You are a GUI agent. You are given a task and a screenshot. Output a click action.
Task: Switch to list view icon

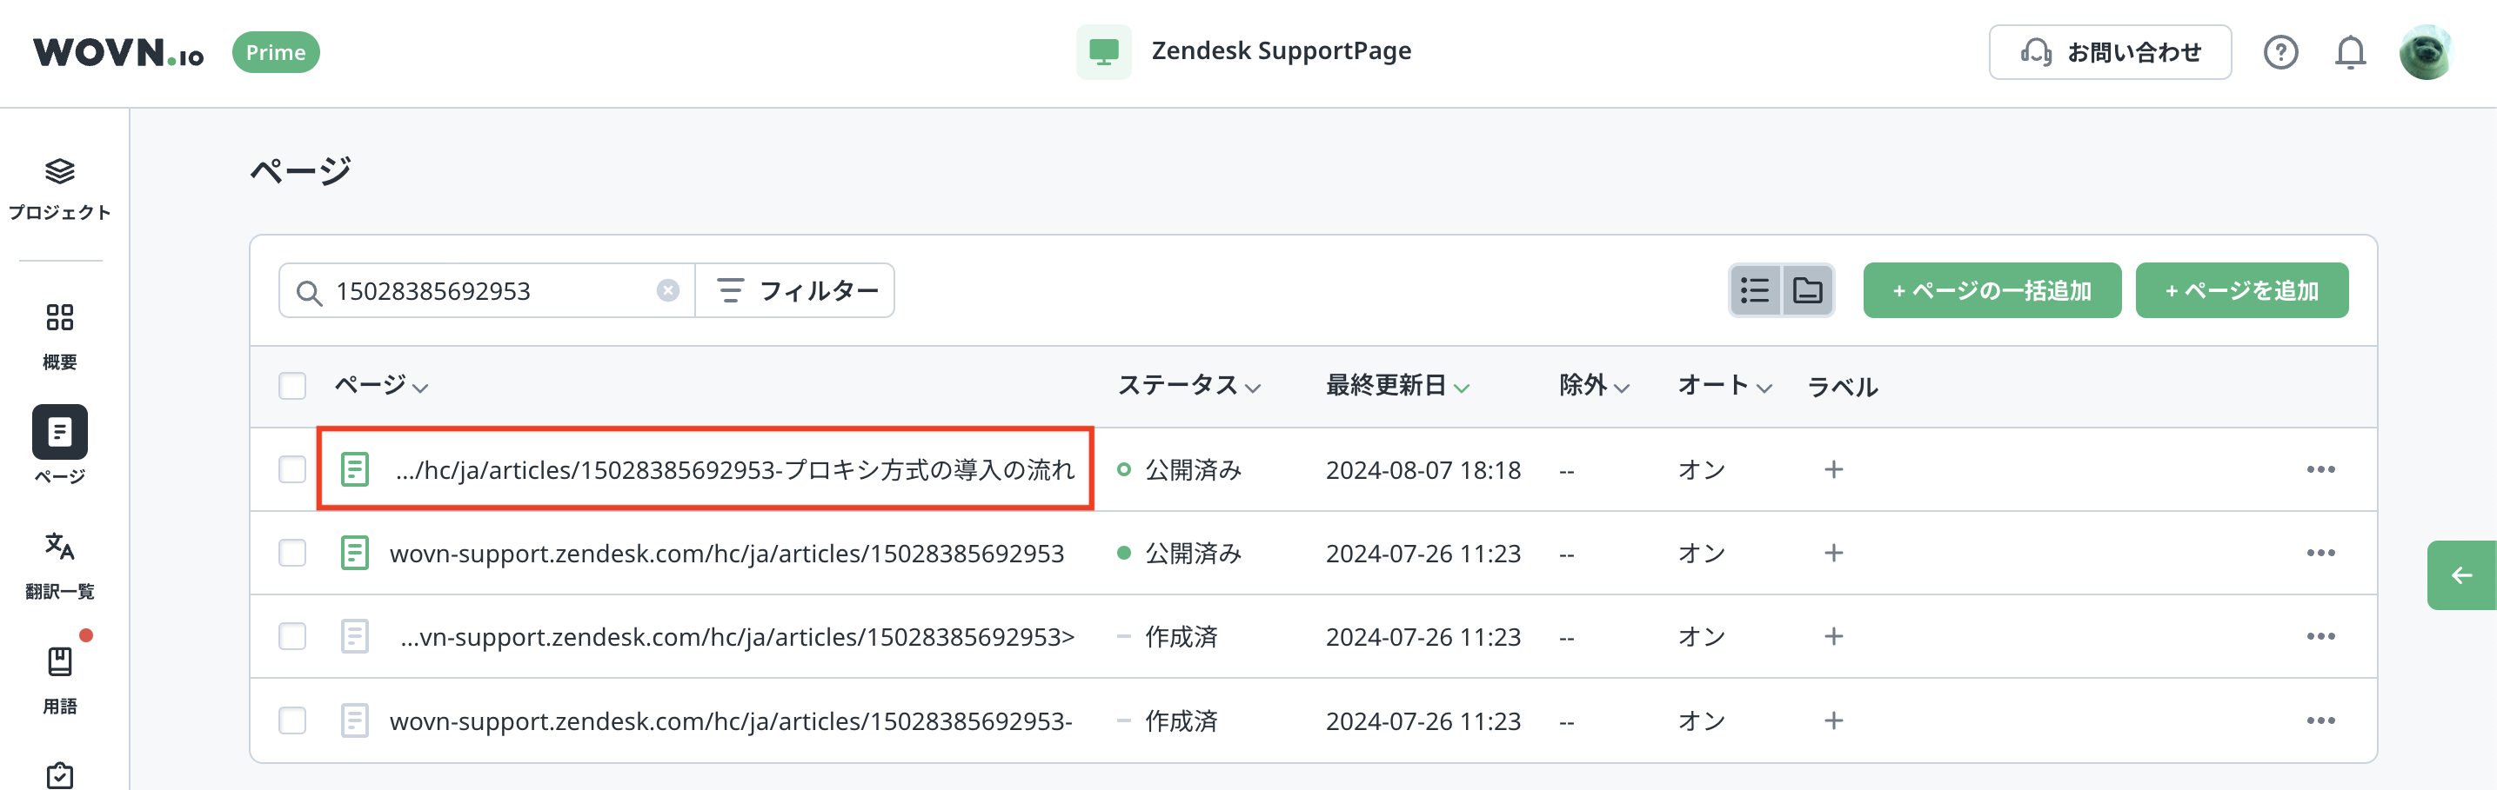[1755, 290]
